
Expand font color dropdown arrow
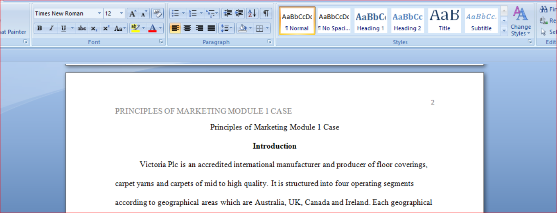click(160, 28)
